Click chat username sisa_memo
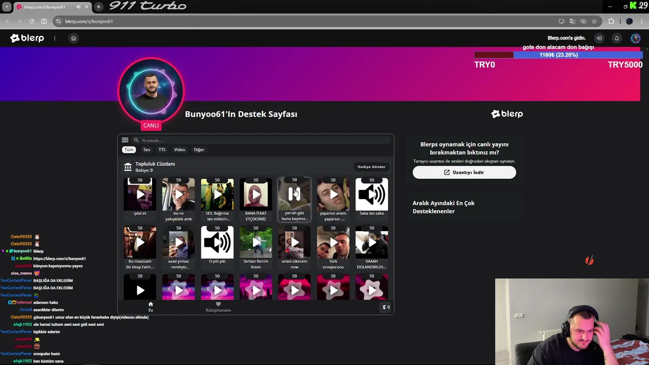The image size is (649, 365). (x=21, y=273)
